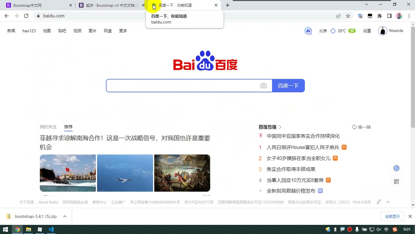Open 贴吧 navigation link
415x234 pixels.
coord(62,31)
